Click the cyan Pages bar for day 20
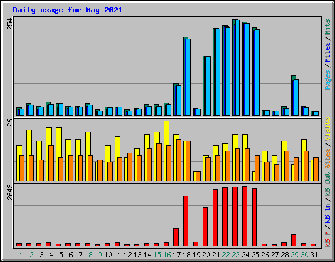Screen dimensions: 335x262 tap(208, 86)
